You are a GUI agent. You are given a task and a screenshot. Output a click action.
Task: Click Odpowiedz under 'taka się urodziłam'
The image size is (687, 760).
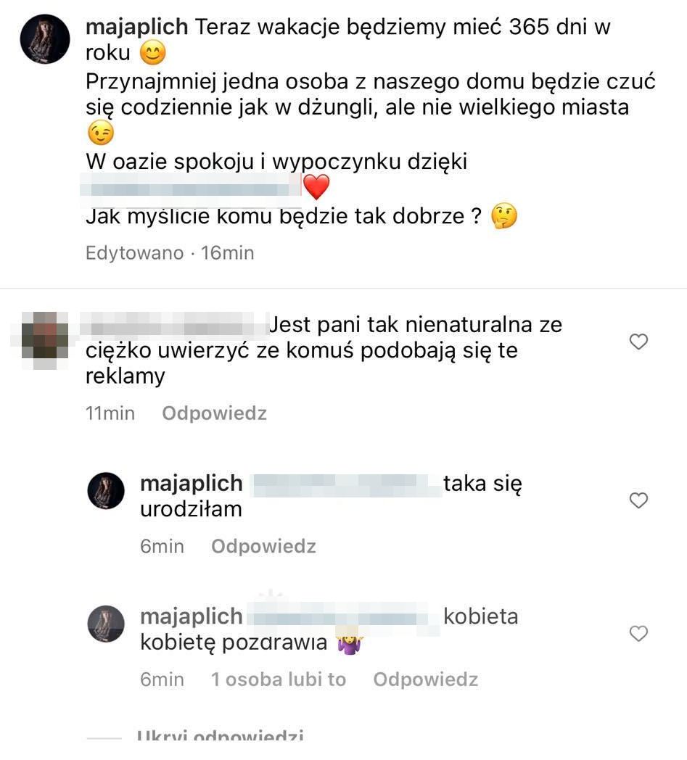[263, 546]
